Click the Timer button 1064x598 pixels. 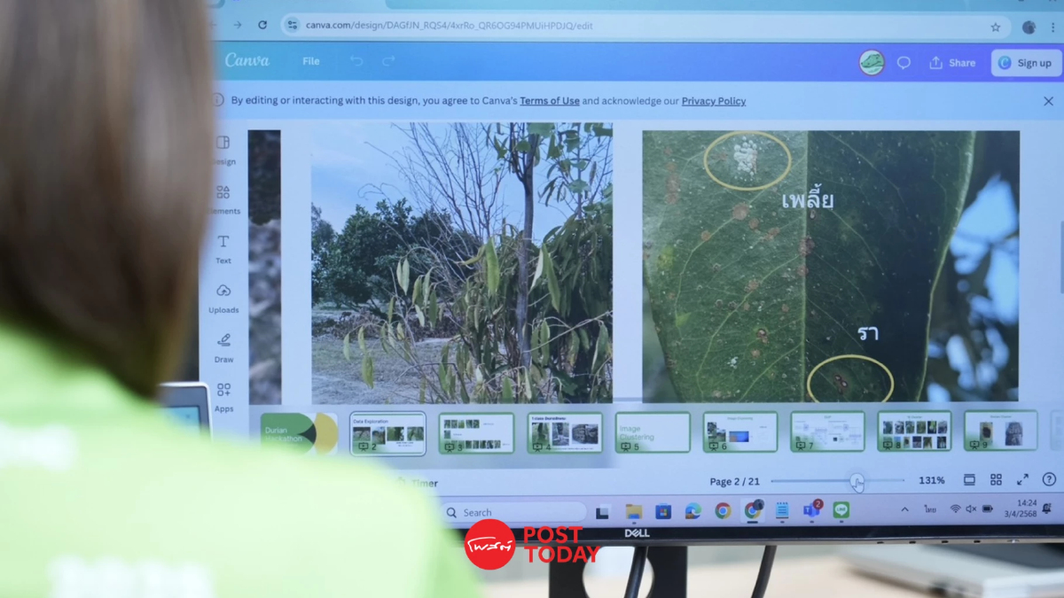tap(418, 484)
